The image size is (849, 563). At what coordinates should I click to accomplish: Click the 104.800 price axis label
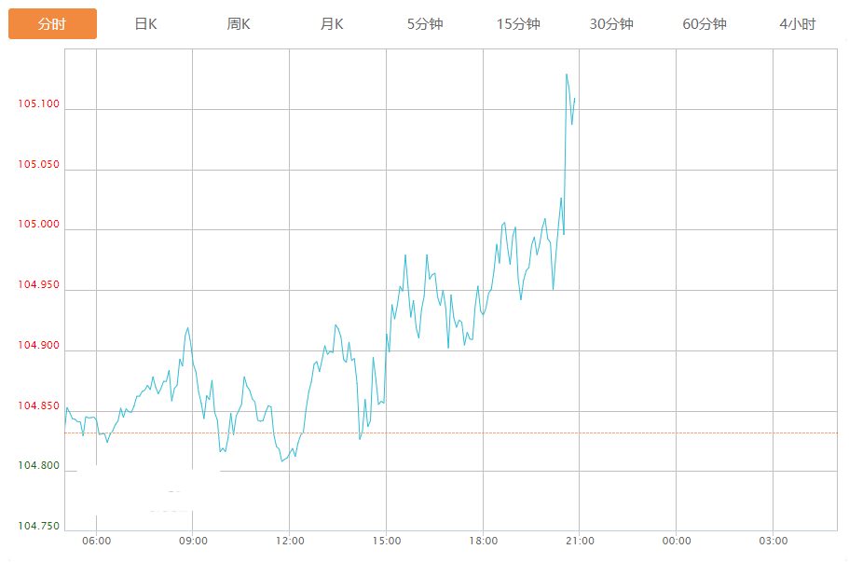[x=38, y=466]
